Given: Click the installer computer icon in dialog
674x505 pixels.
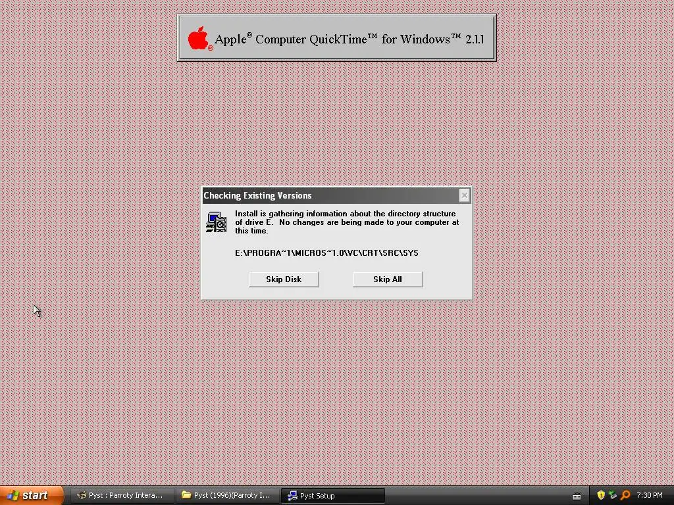Looking at the screenshot, I should pyautogui.click(x=216, y=222).
